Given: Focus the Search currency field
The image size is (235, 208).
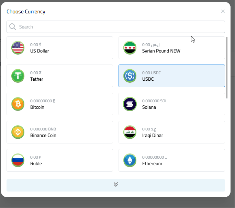Looking at the screenshot, I should click(x=116, y=27).
